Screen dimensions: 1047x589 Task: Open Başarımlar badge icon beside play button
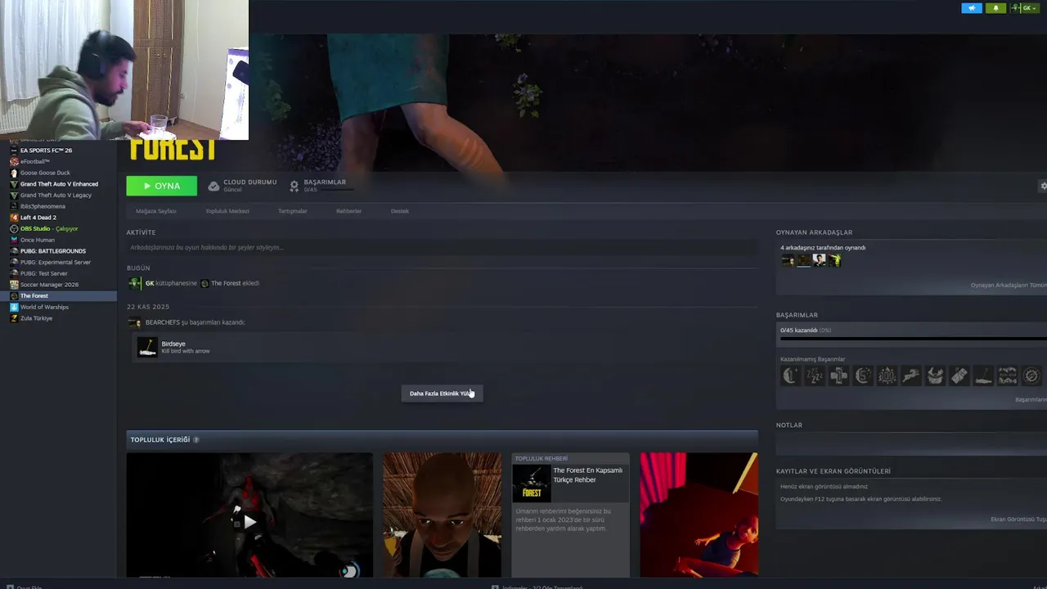294,187
